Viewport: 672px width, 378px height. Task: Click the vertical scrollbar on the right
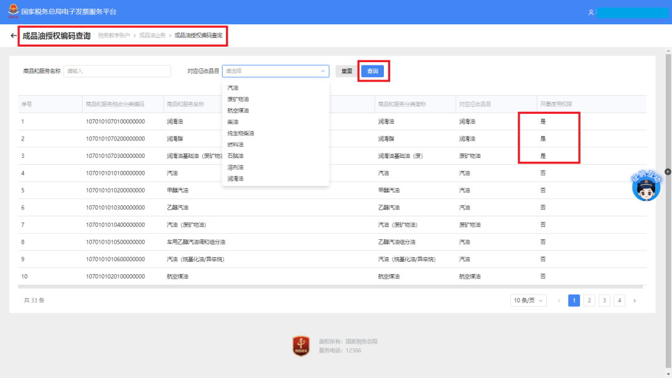pyautogui.click(x=668, y=210)
